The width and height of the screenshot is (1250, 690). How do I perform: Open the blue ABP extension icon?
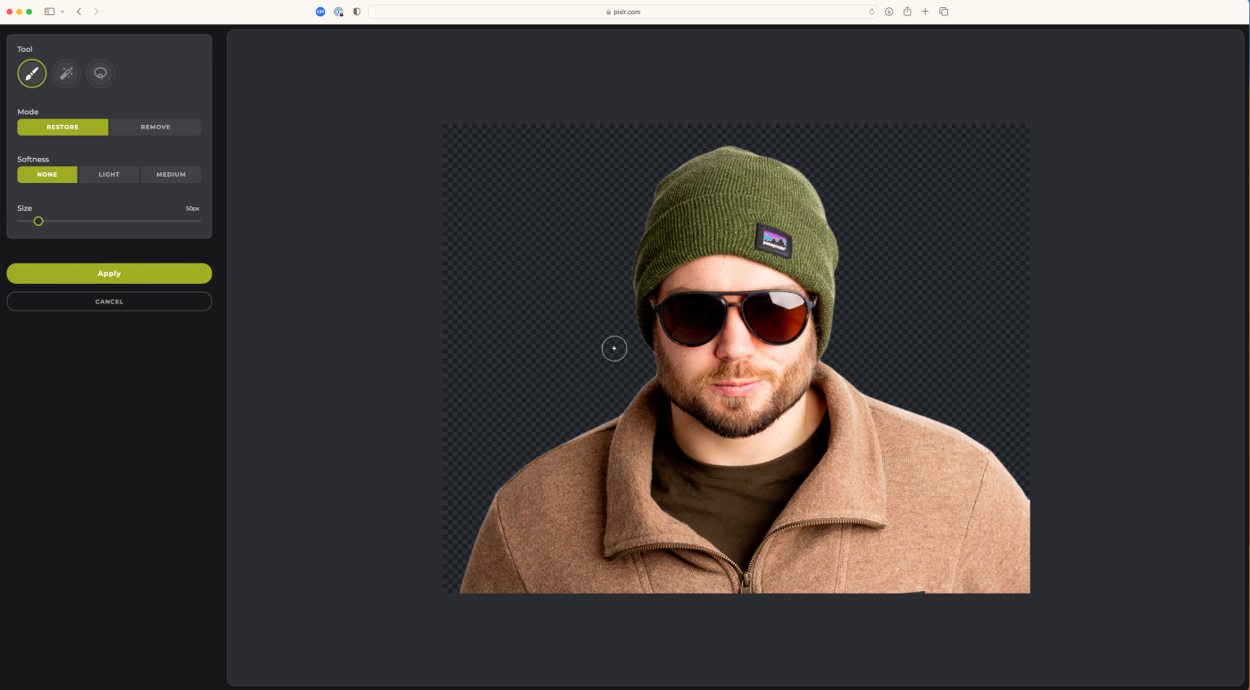pos(321,12)
